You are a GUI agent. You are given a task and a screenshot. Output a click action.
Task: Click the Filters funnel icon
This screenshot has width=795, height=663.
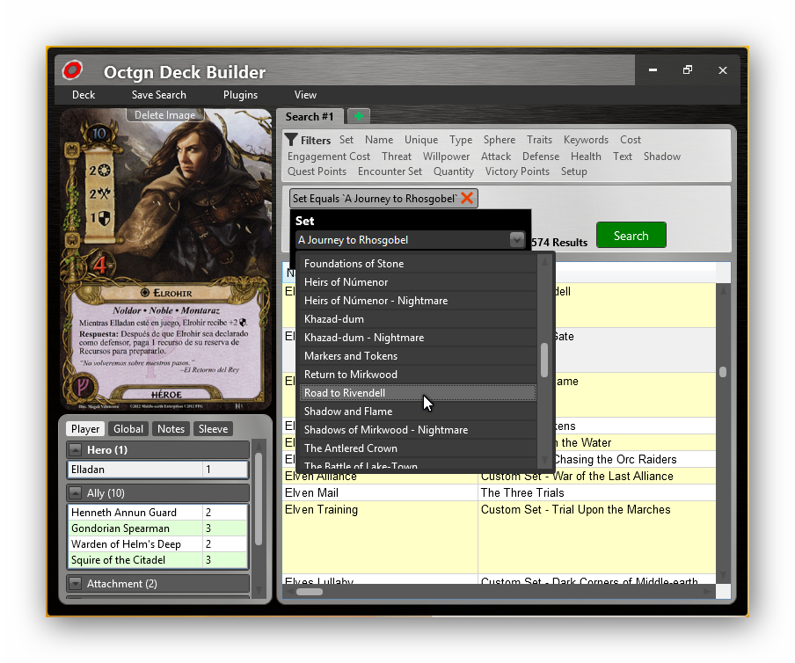point(291,140)
